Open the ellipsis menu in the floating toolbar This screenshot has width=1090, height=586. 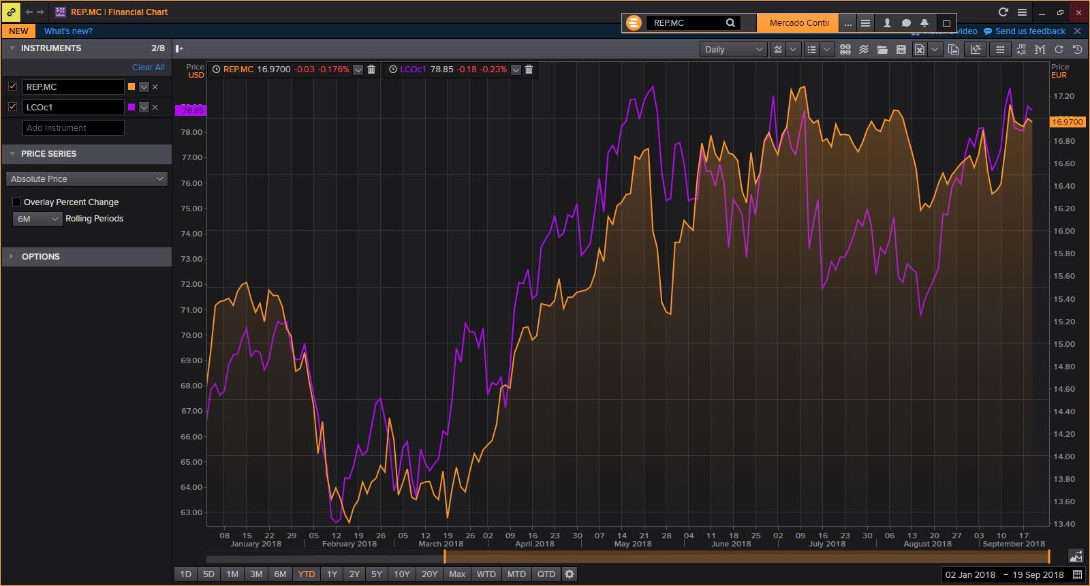[x=848, y=22]
